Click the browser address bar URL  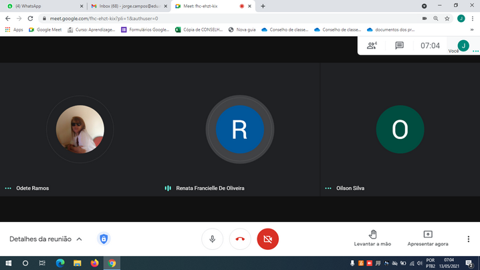(201, 18)
